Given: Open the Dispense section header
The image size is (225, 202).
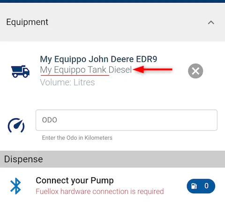Looking at the screenshot, I should point(112,159).
